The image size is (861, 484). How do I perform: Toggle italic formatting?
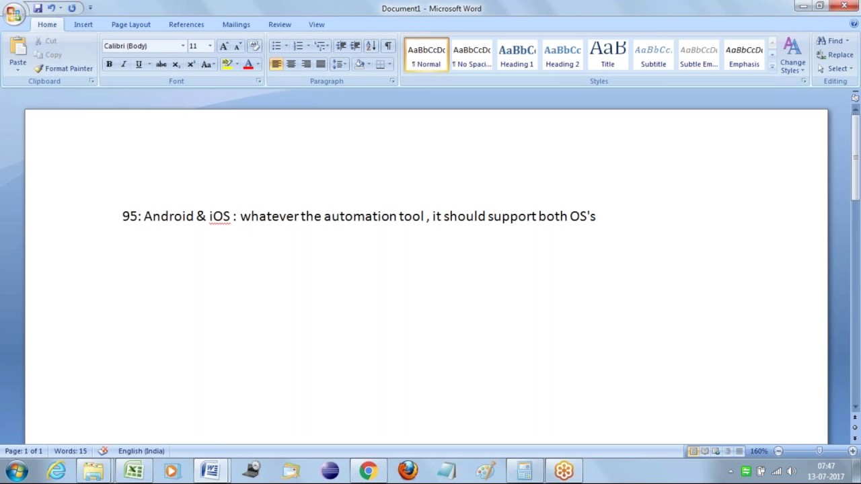pyautogui.click(x=124, y=64)
